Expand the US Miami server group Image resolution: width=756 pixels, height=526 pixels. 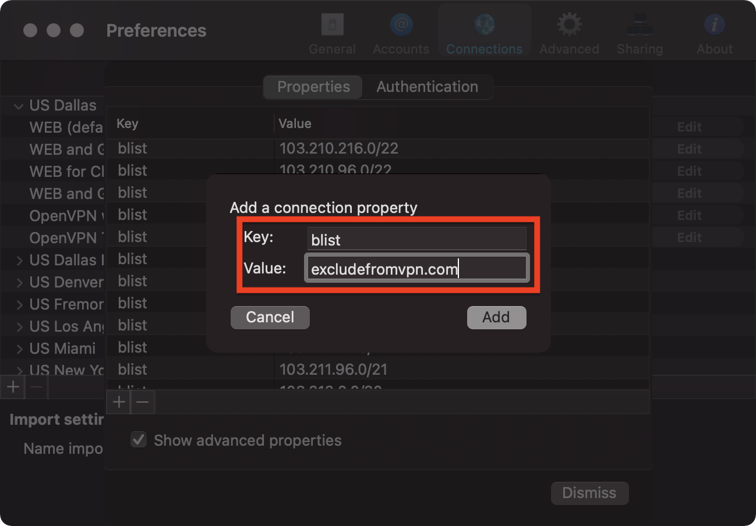[x=19, y=349]
